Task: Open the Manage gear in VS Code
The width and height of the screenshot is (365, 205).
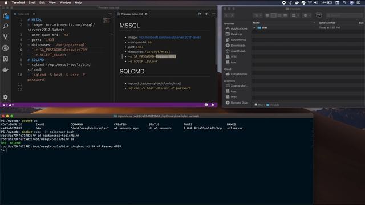Action: (x=5, y=97)
